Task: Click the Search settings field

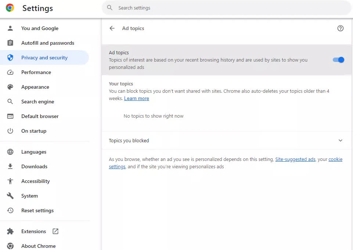Action: 227,8
